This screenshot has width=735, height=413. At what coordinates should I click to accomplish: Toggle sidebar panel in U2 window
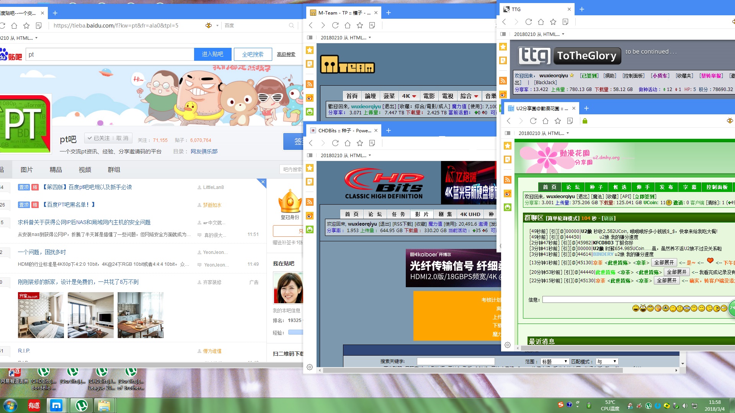[x=508, y=133]
